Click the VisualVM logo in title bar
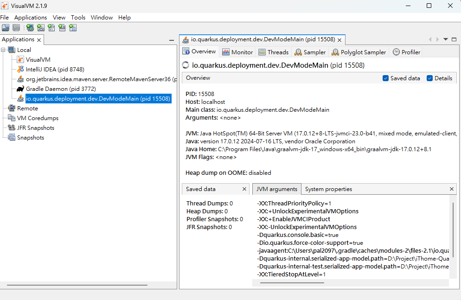461x300 pixels. (x=5, y=6)
